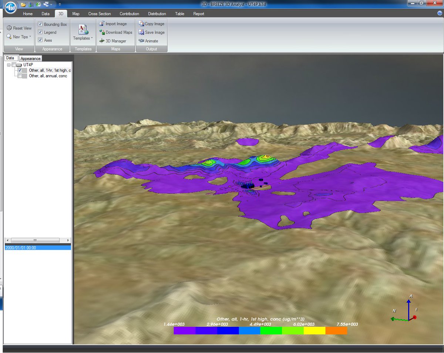Screen dimensions: 444x353
Task: Click the tree panel horizontal scrollbar thumb
Action: [35, 240]
